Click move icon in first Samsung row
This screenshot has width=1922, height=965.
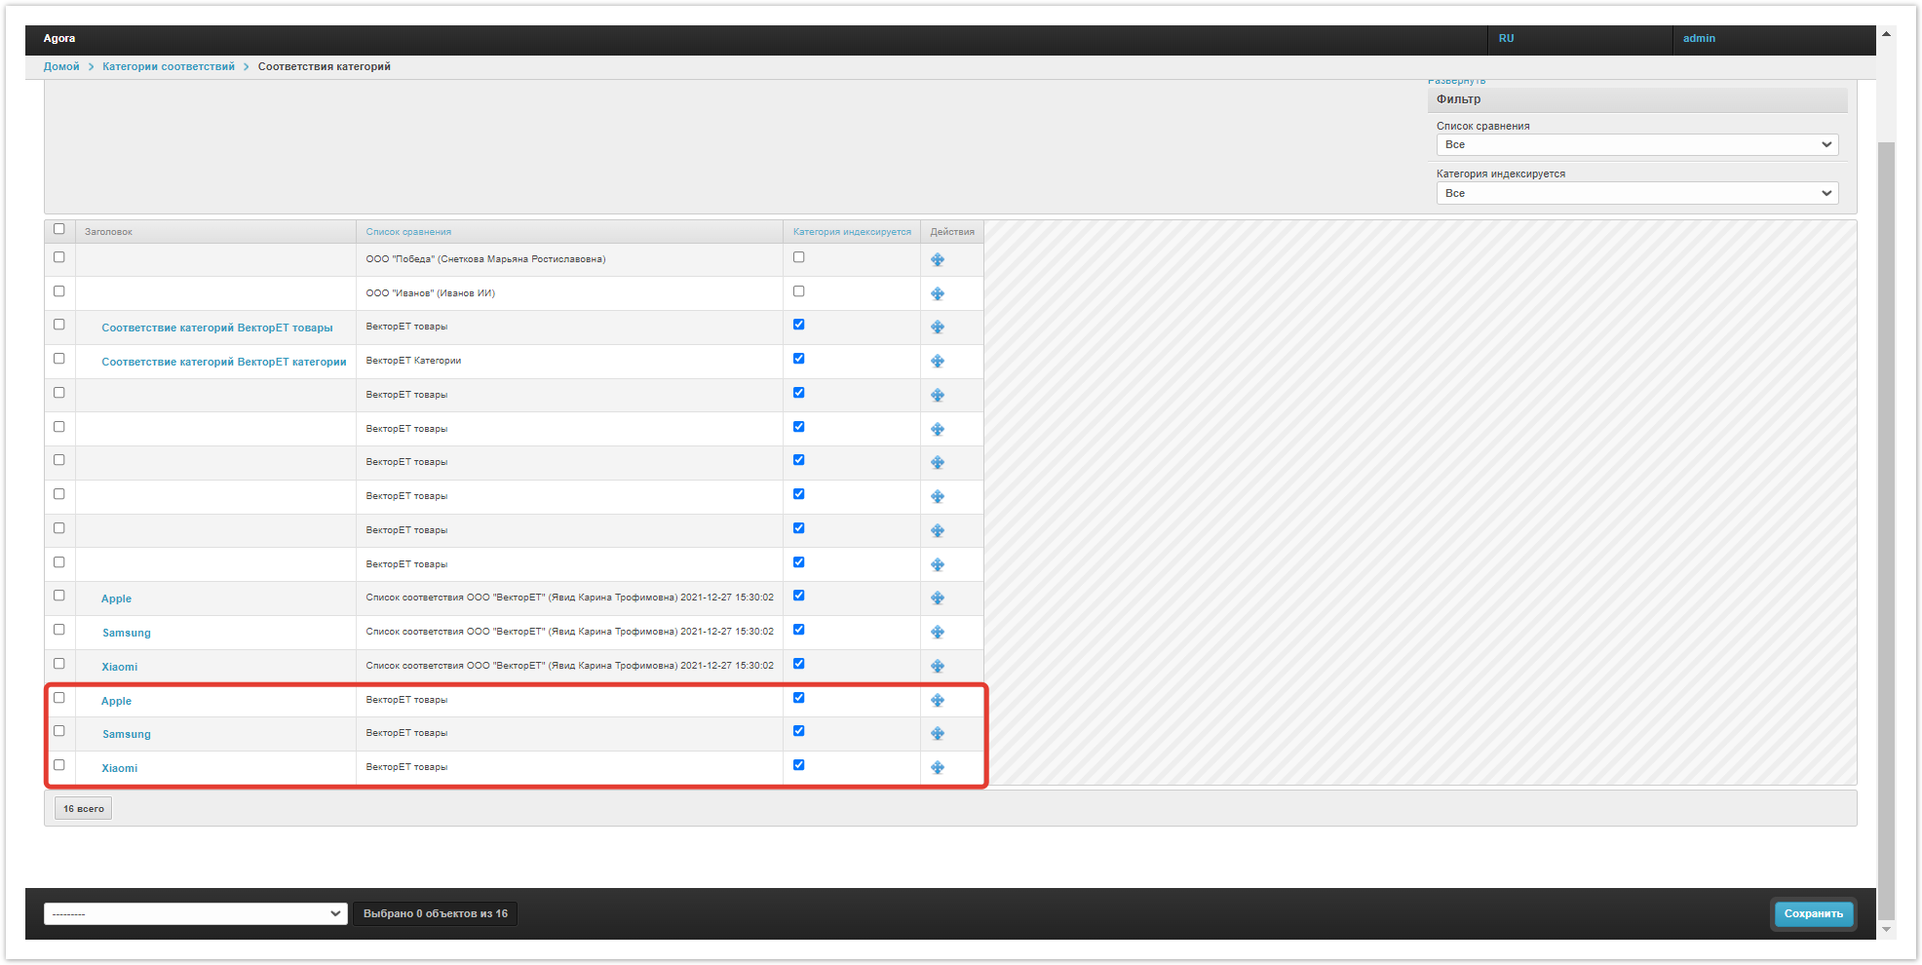coord(937,633)
